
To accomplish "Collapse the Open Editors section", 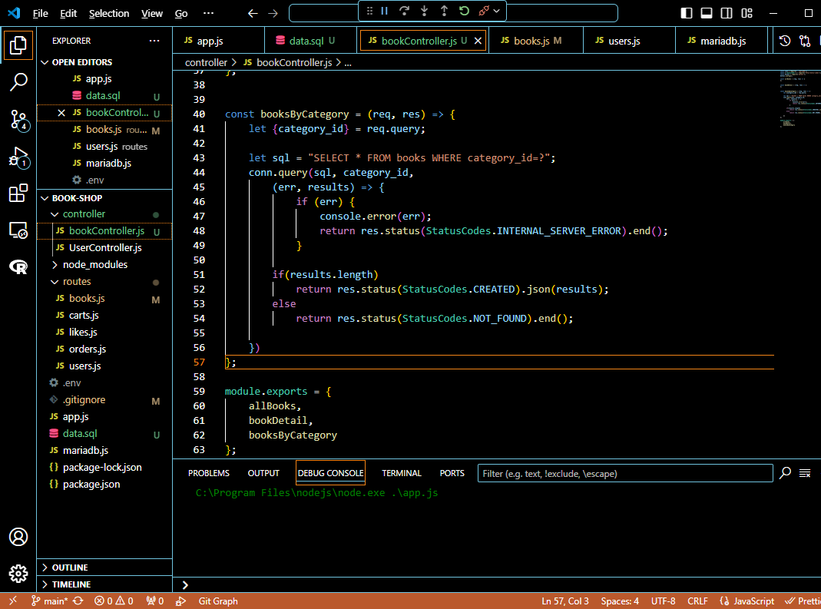I will 45,62.
